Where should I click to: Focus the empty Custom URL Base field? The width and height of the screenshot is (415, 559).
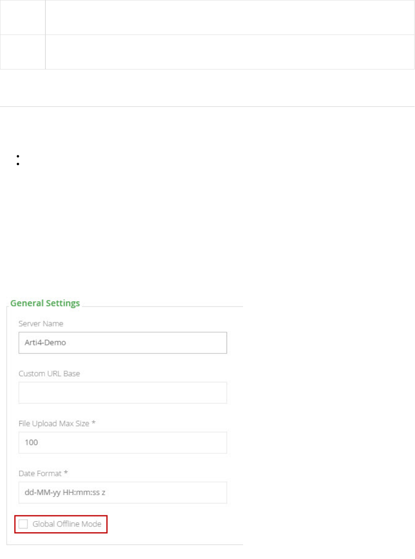click(123, 393)
